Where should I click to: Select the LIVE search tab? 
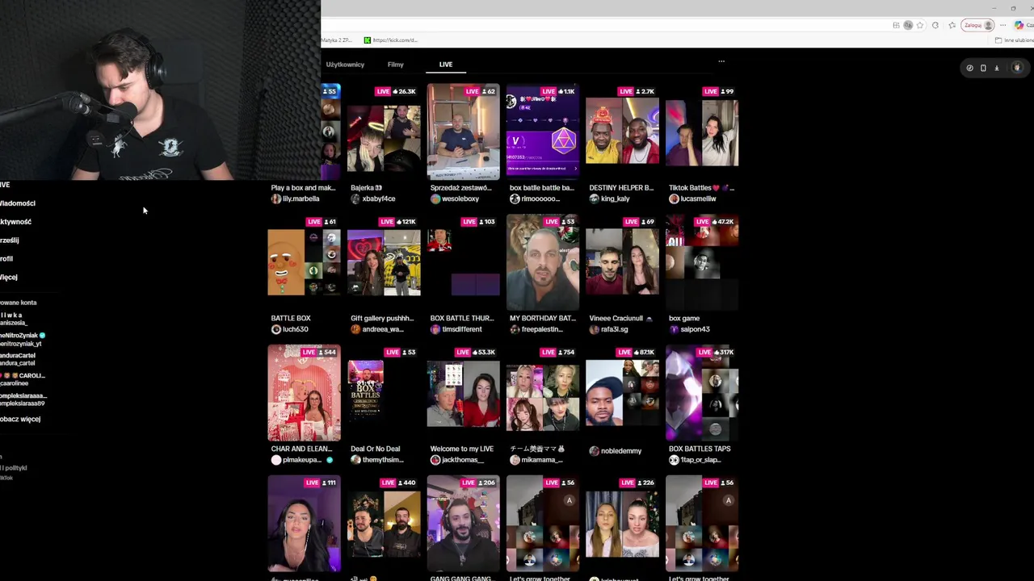click(x=446, y=65)
